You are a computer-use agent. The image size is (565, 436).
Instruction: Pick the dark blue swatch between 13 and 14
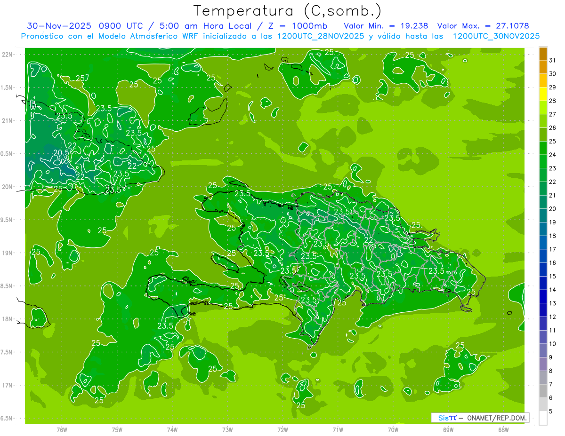[x=543, y=296]
